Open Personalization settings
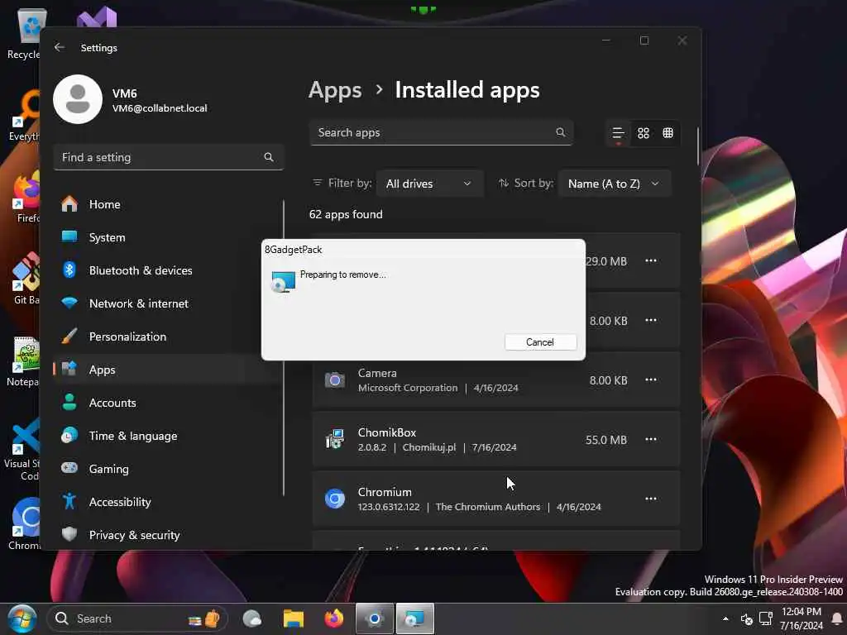The width and height of the screenshot is (847, 635). pos(167,337)
